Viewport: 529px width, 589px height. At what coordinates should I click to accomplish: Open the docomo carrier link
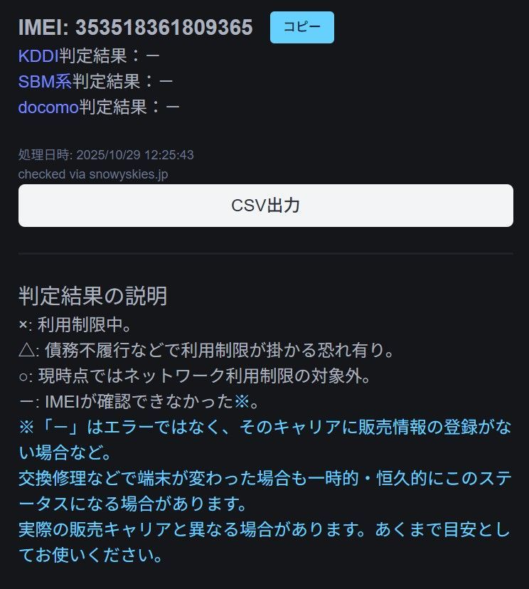(x=48, y=107)
